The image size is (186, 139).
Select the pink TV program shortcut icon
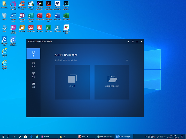pyautogui.click(x=13, y=5)
